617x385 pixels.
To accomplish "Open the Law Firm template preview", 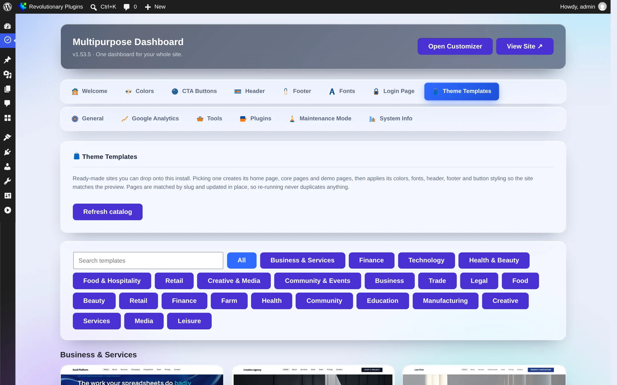I will (484, 375).
